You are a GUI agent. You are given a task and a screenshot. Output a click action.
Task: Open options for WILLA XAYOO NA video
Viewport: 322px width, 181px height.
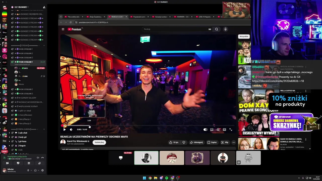click(x=306, y=91)
